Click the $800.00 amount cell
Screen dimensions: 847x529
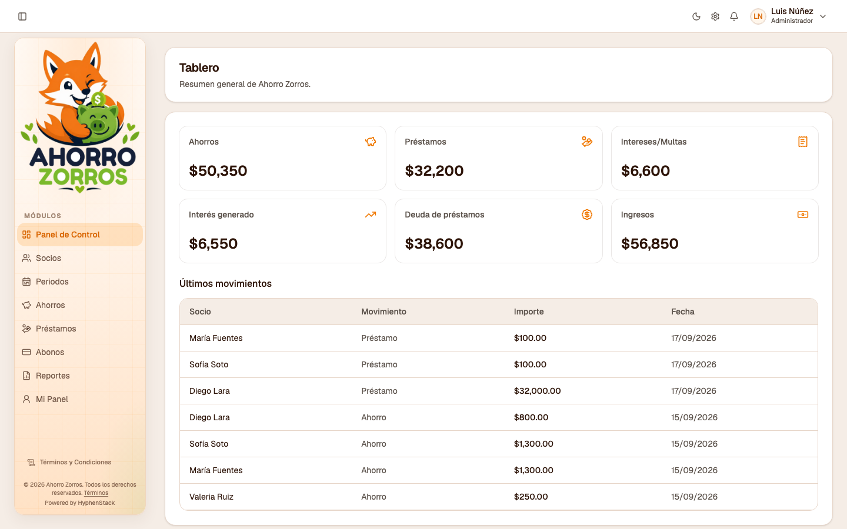click(x=531, y=417)
